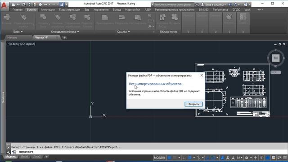288x162 pixels.
Task: Toggle snap mode in status bar
Action: [175, 157]
